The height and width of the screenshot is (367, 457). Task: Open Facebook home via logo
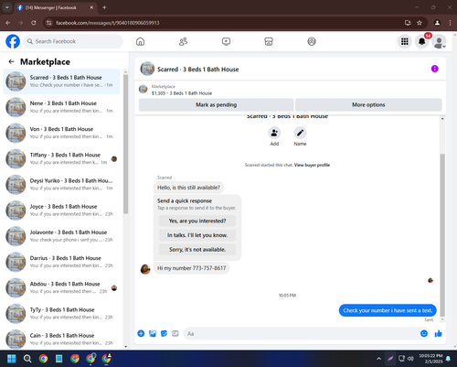pos(13,41)
